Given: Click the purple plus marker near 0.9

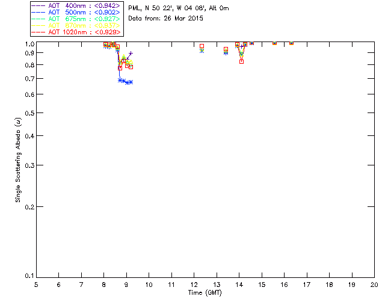Looking at the screenshot, I should click(131, 53).
